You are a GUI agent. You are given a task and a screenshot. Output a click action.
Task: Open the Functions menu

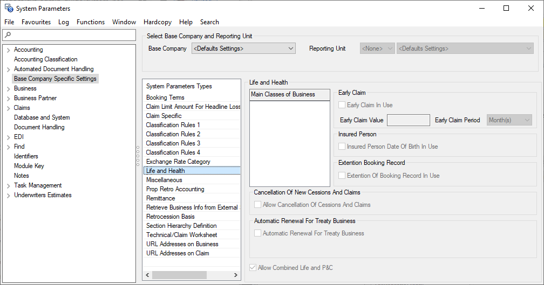tap(90, 22)
